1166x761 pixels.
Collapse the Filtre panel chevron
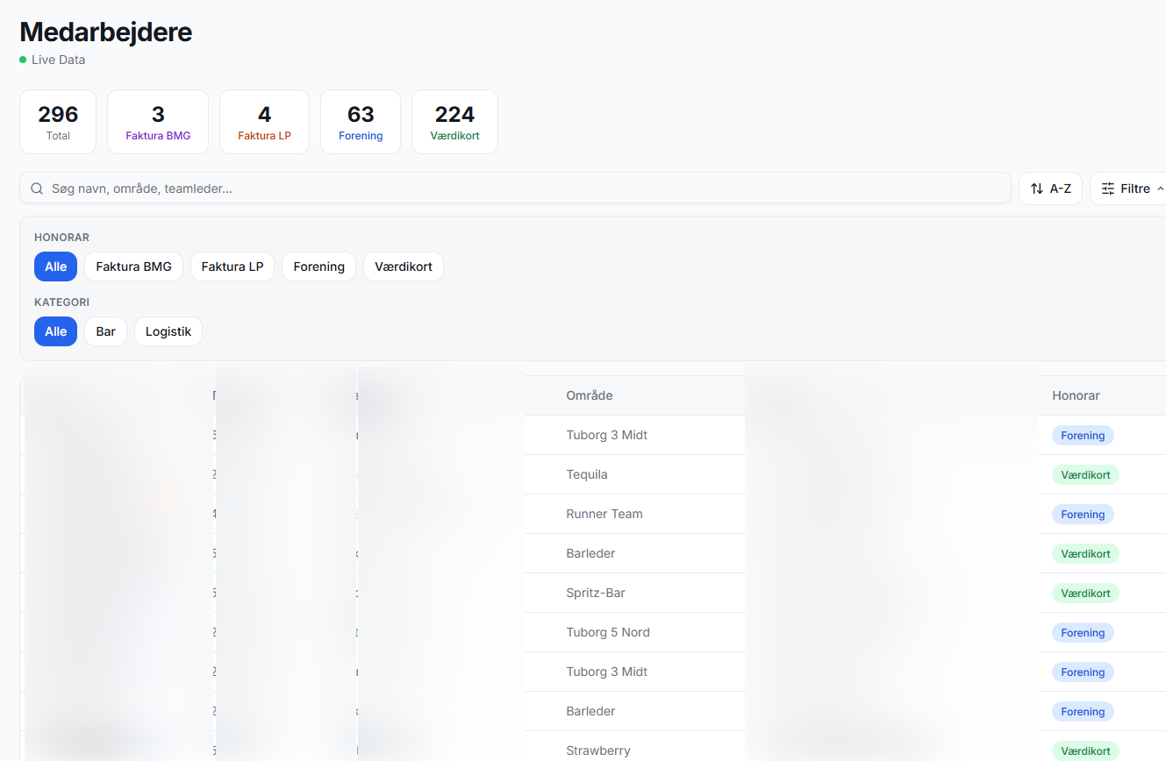tap(1161, 188)
